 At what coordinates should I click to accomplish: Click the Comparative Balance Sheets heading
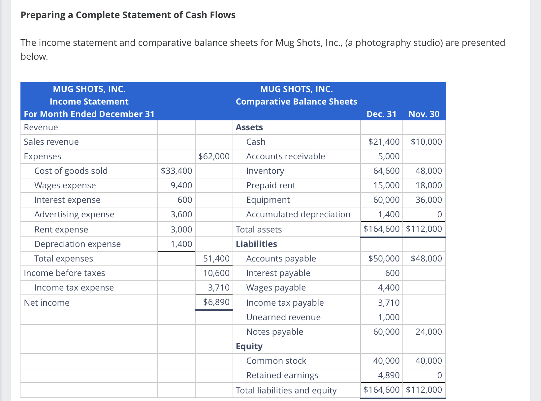pos(297,102)
